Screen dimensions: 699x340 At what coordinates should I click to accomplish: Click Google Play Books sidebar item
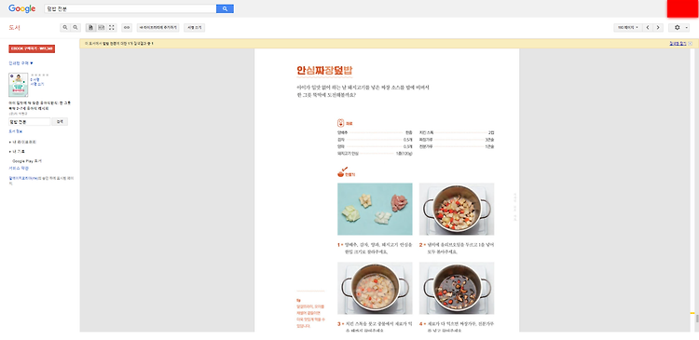(x=27, y=161)
